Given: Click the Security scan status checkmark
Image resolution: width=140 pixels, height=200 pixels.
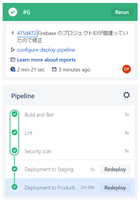Looking at the screenshot, I should point(15,150).
